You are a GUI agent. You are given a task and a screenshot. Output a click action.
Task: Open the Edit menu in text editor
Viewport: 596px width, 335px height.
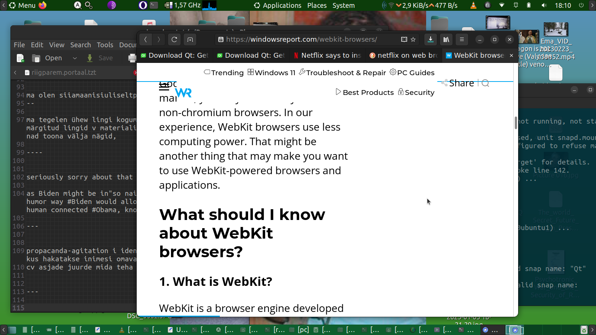(x=37, y=45)
